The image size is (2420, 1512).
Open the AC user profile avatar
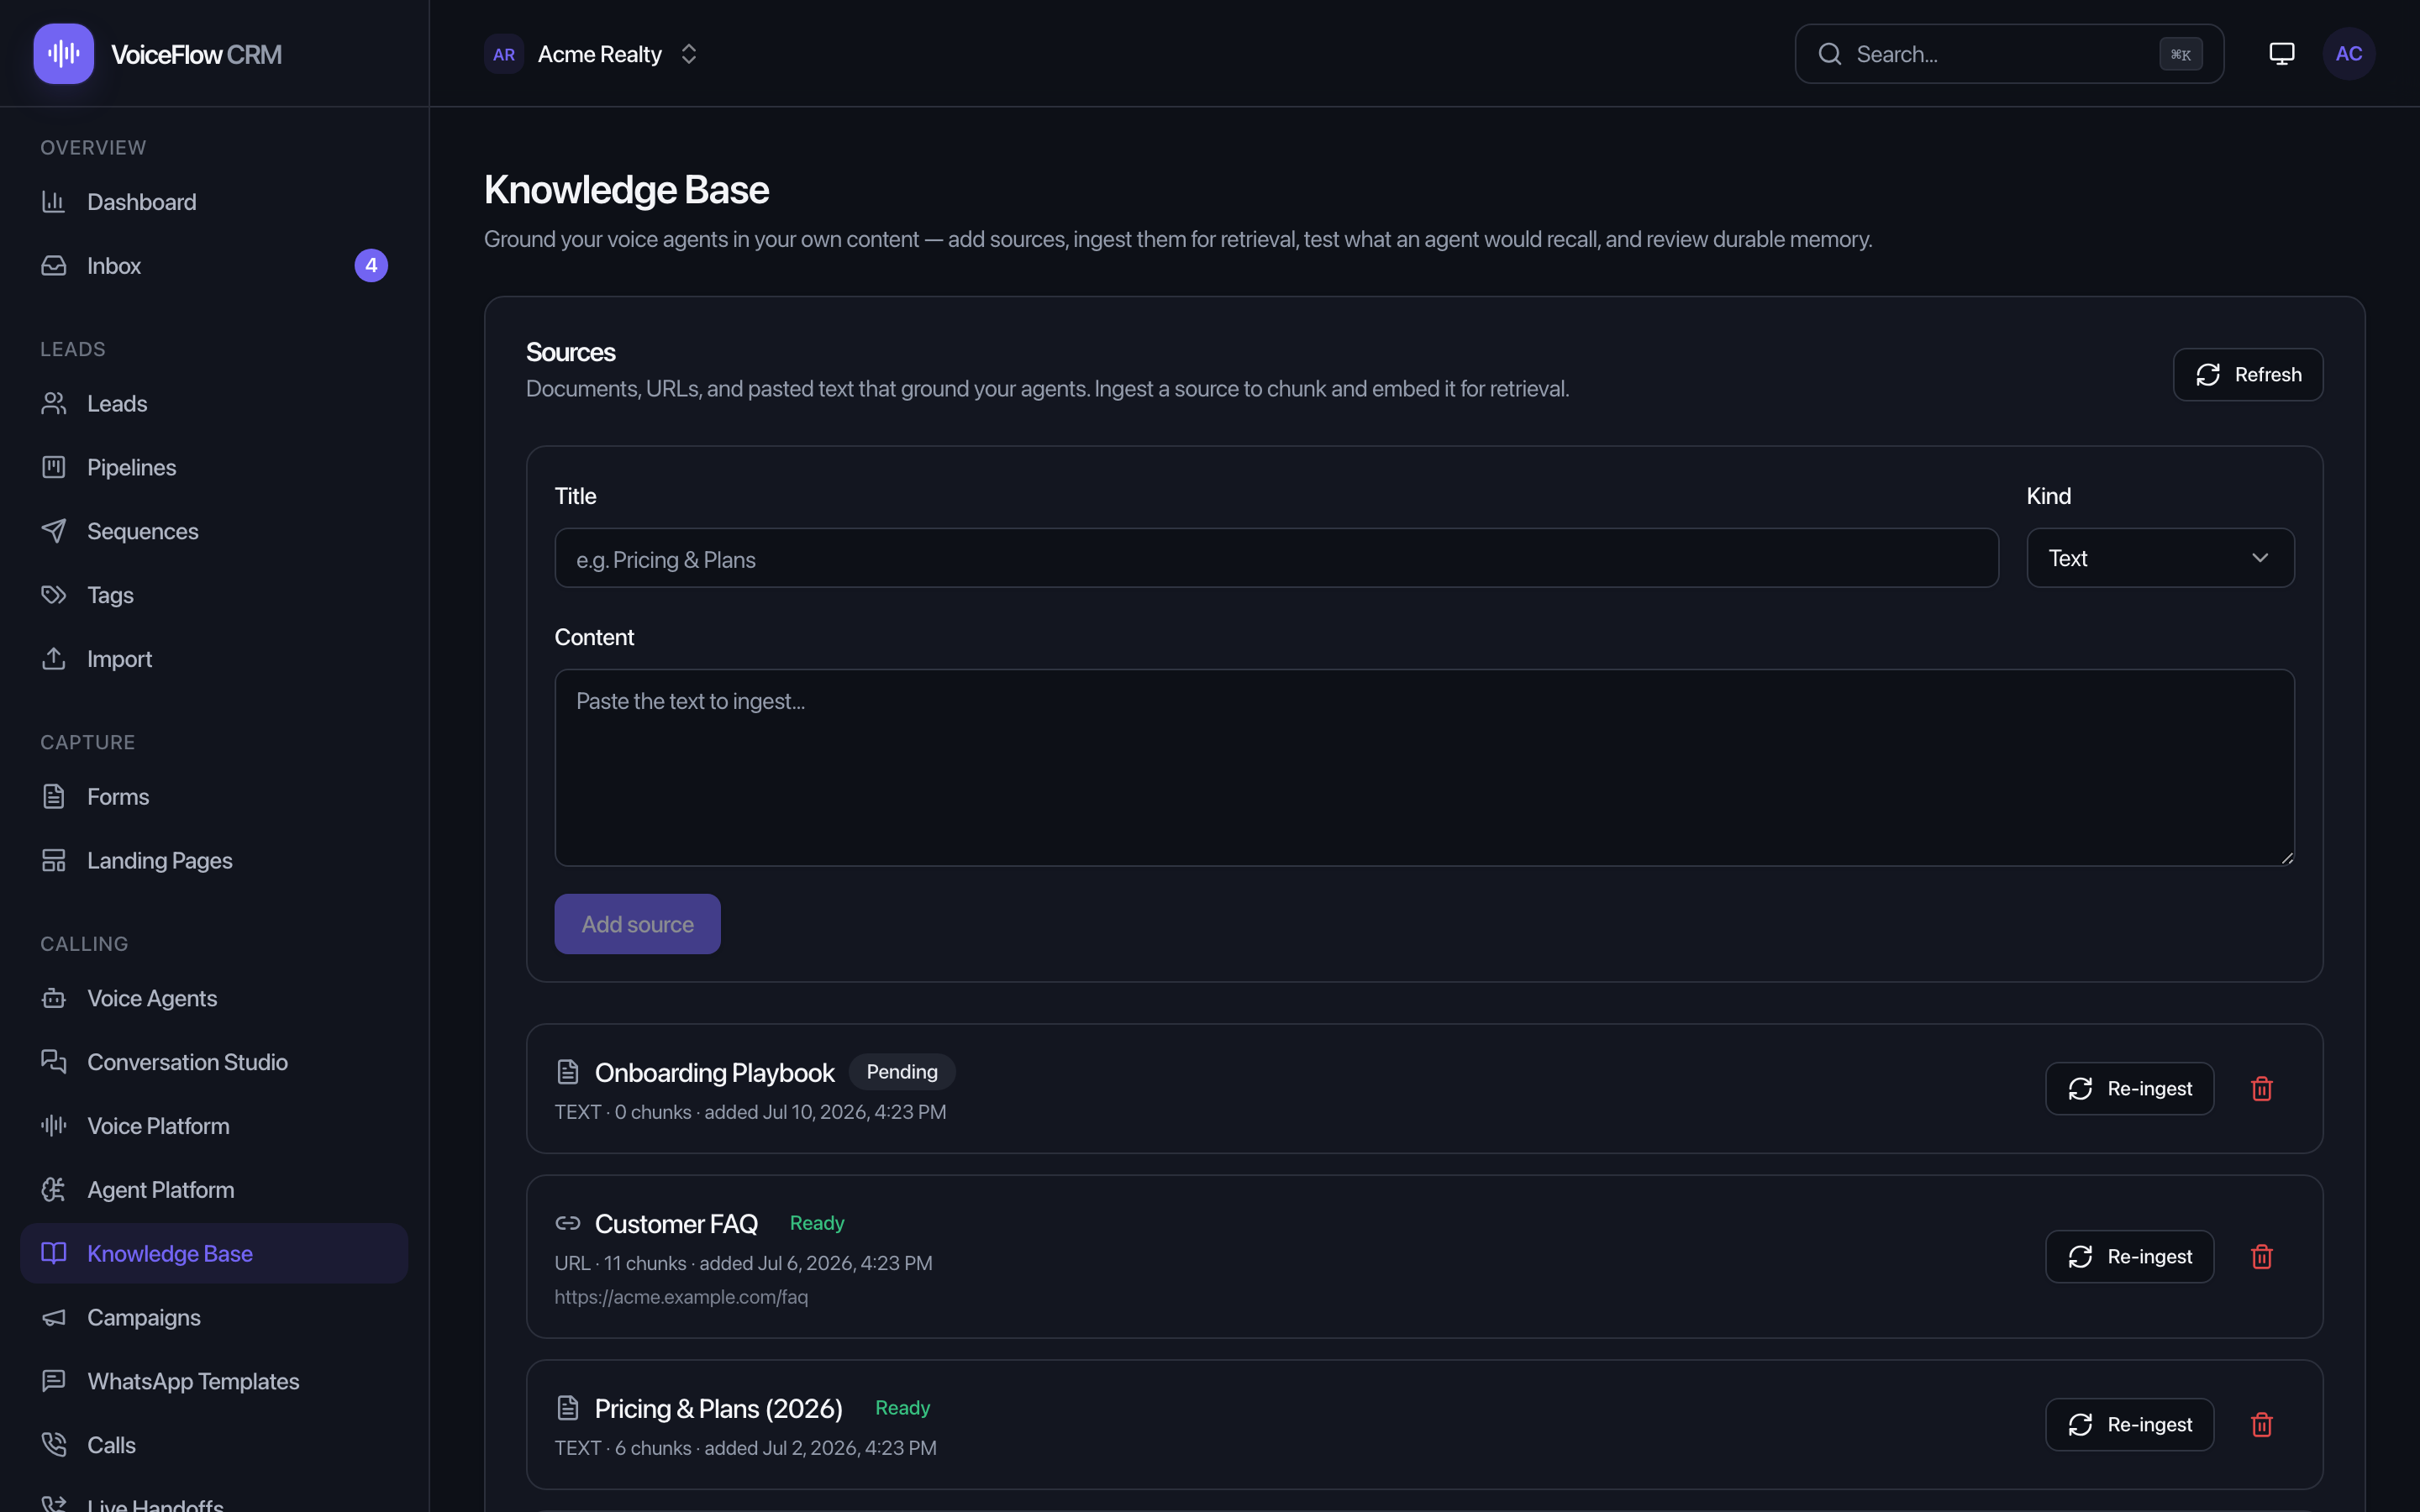[x=2349, y=54]
